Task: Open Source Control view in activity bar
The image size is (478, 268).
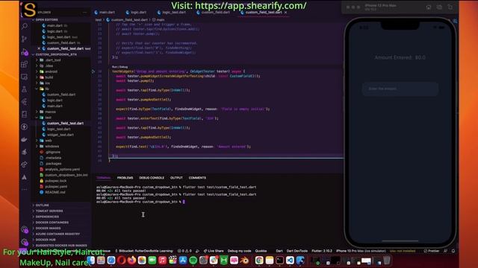Action: pos(25,39)
